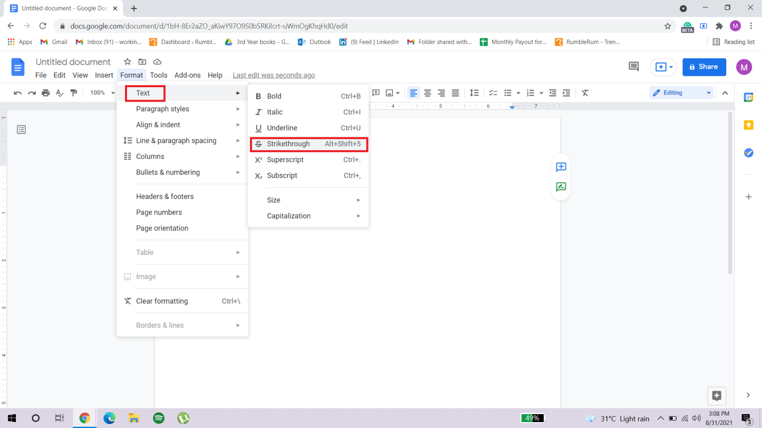762x428 pixels.
Task: Click the clear formatting toolbar icon
Action: (585, 93)
